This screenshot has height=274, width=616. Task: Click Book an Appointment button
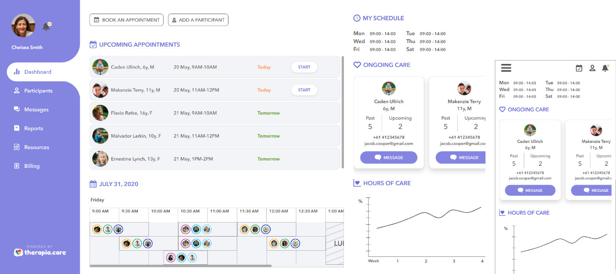[127, 20]
